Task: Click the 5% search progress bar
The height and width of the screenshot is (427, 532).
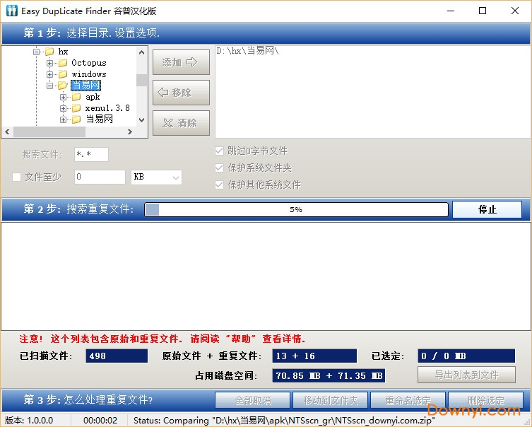Action: tap(296, 209)
